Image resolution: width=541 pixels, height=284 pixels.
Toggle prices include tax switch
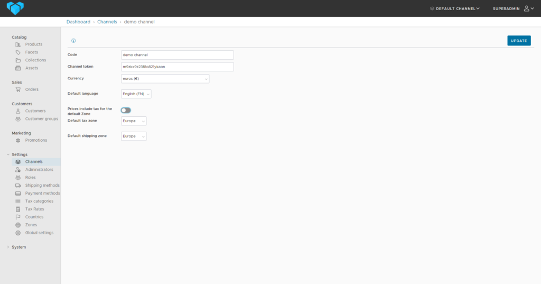coord(126,110)
